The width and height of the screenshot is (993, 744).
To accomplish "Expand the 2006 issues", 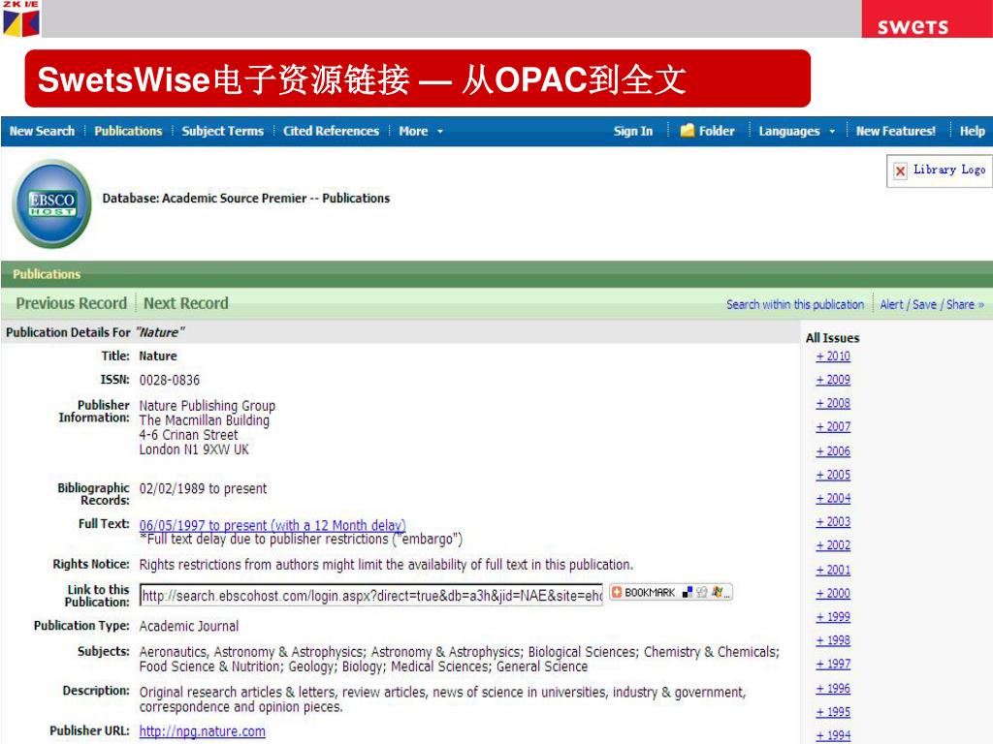I will (x=833, y=451).
